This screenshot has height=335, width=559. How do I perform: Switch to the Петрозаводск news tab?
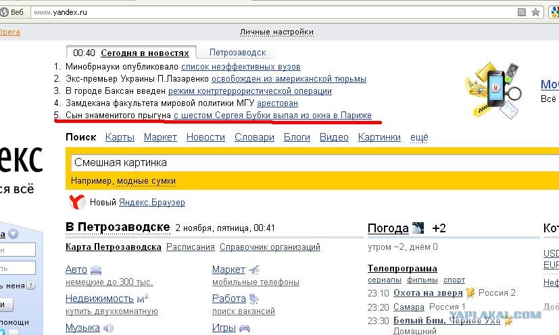tap(237, 53)
